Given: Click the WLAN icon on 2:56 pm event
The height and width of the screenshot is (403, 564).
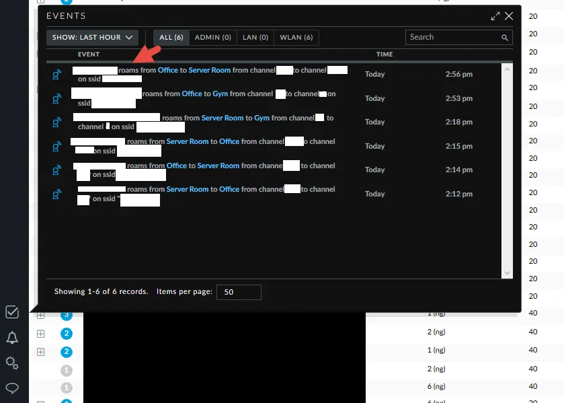Looking at the screenshot, I should pyautogui.click(x=57, y=75).
